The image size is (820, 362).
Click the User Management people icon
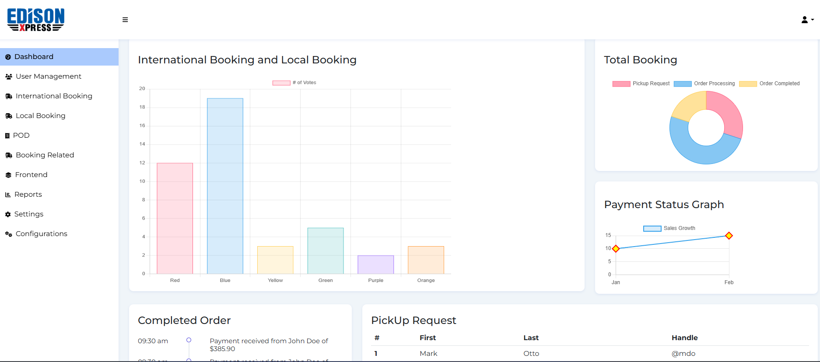pyautogui.click(x=8, y=77)
